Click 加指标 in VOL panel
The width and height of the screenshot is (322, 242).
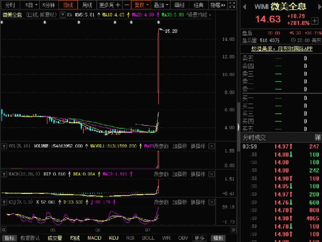coord(179,146)
